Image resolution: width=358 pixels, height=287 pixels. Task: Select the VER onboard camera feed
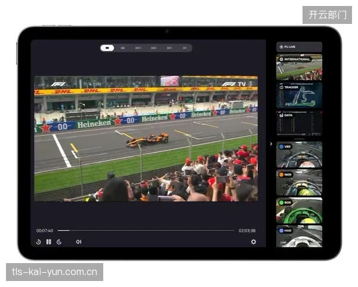[299, 154]
